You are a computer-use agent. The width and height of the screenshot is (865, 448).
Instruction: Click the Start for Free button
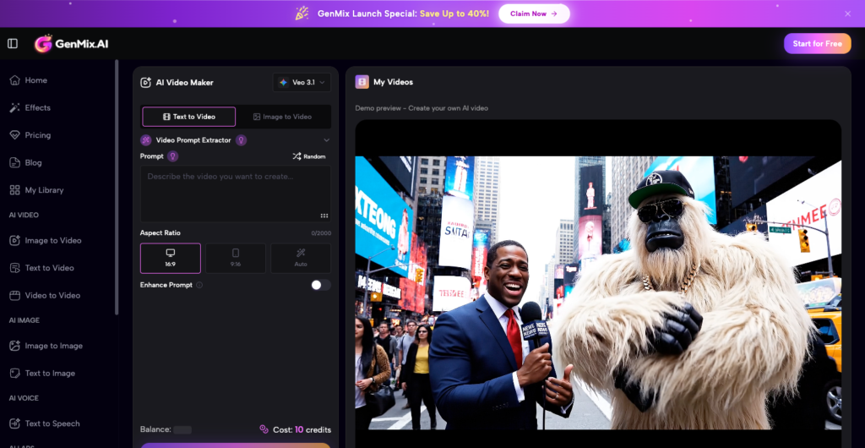click(817, 44)
